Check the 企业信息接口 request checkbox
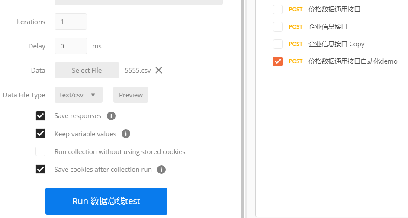Image resolution: width=408 pixels, height=218 pixels. point(278,27)
